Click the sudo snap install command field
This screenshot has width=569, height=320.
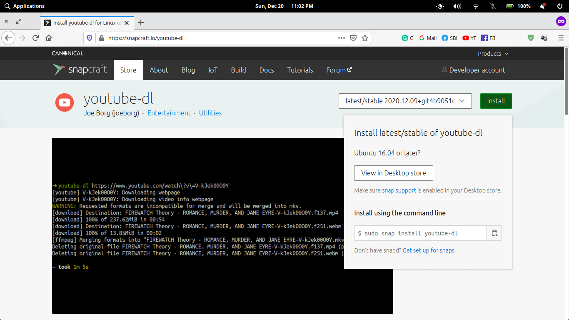420,233
